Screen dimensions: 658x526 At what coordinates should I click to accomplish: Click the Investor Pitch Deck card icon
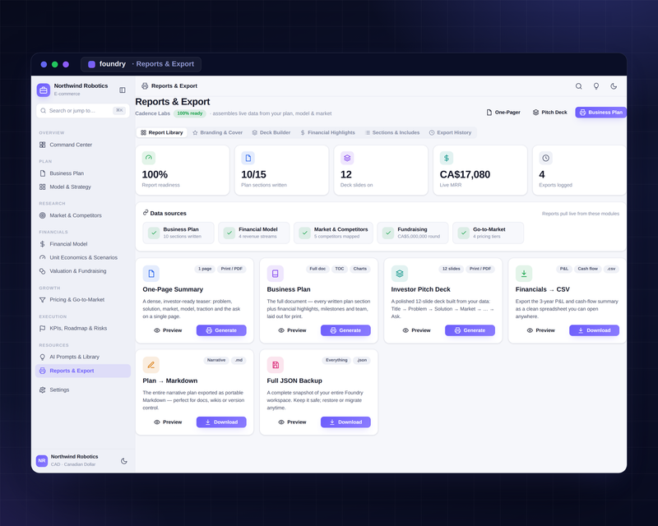(x=400, y=274)
